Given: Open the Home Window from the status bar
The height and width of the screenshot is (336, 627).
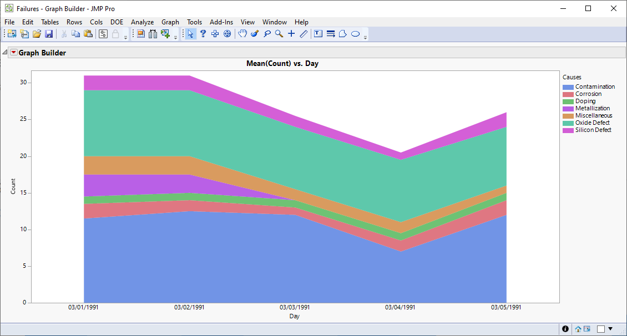Looking at the screenshot, I should [x=578, y=329].
